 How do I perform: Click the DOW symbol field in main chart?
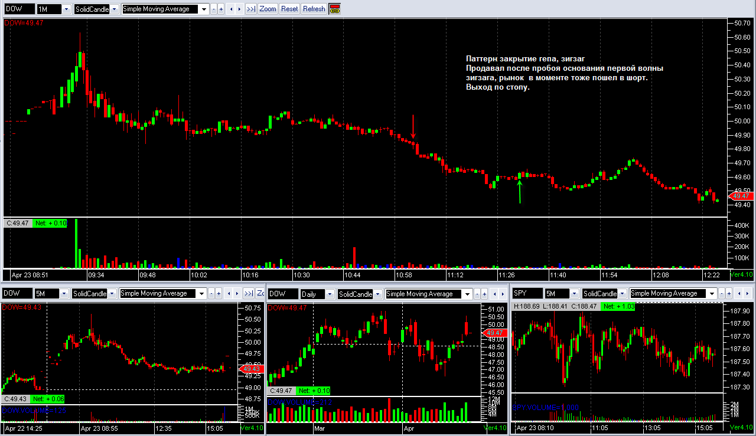pyautogui.click(x=19, y=9)
